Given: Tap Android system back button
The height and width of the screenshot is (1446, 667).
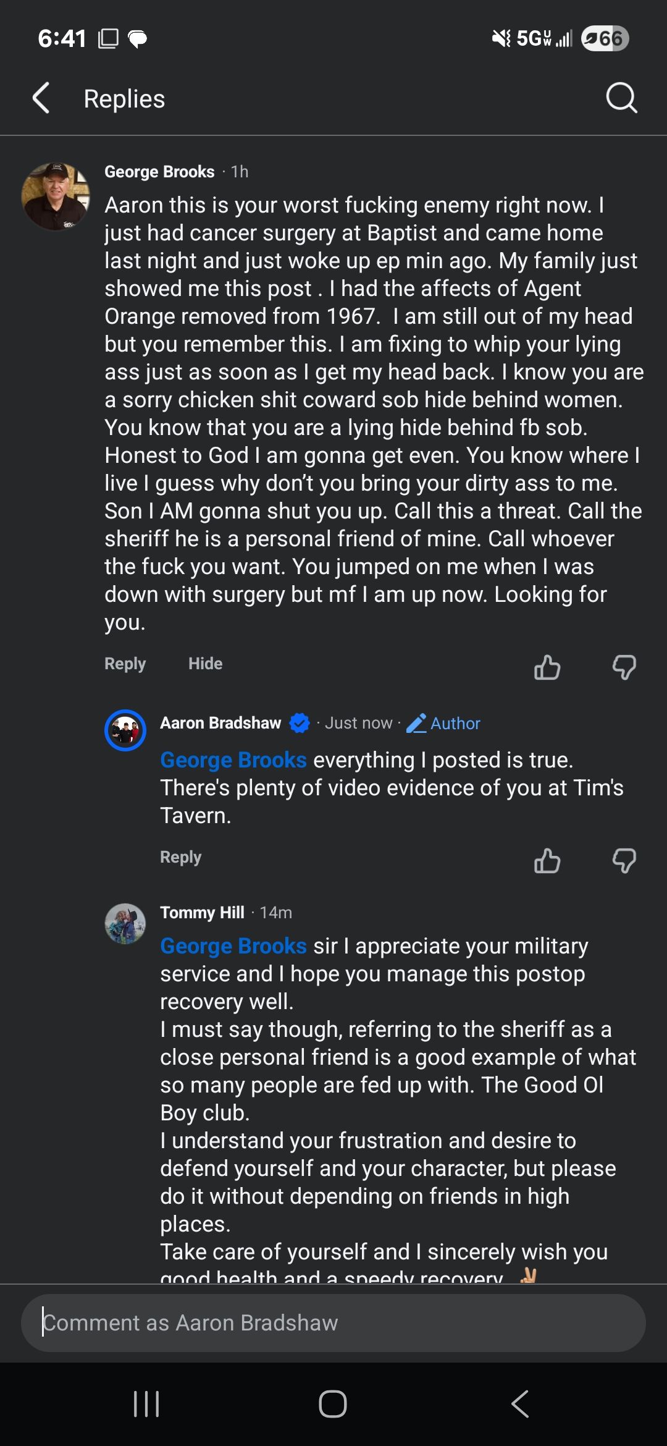Looking at the screenshot, I should click(520, 1403).
